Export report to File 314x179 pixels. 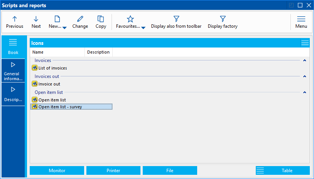pyautogui.click(x=170, y=171)
